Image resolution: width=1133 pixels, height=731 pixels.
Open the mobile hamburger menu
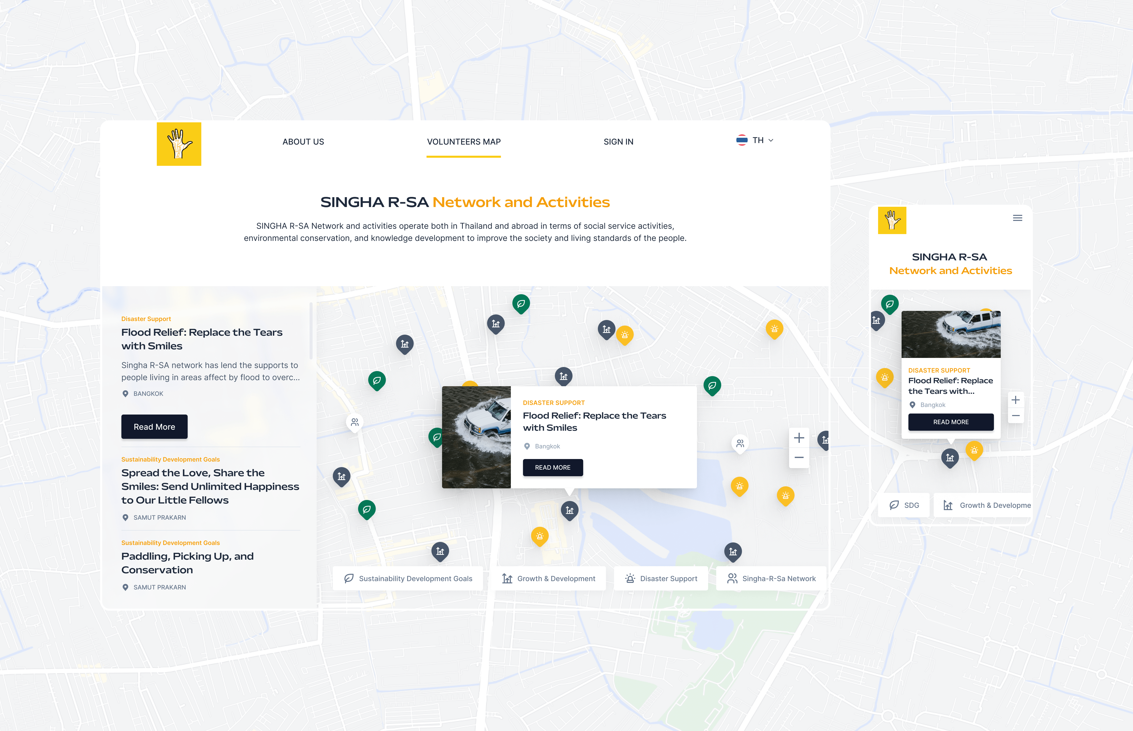(x=1017, y=218)
